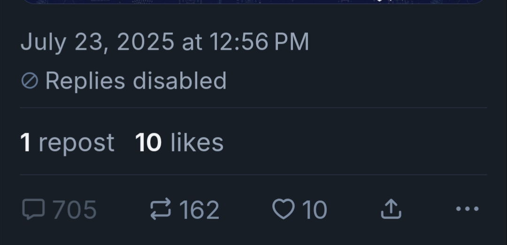Click the 'Replies disabled' label
Viewport: 507px width, 245px height.
(136, 81)
